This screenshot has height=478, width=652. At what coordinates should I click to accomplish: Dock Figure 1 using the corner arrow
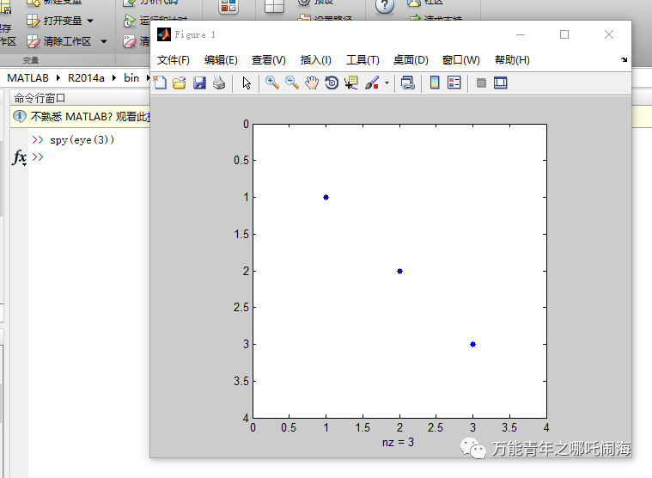(x=624, y=60)
